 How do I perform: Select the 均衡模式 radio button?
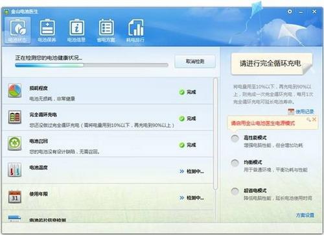[235, 163]
